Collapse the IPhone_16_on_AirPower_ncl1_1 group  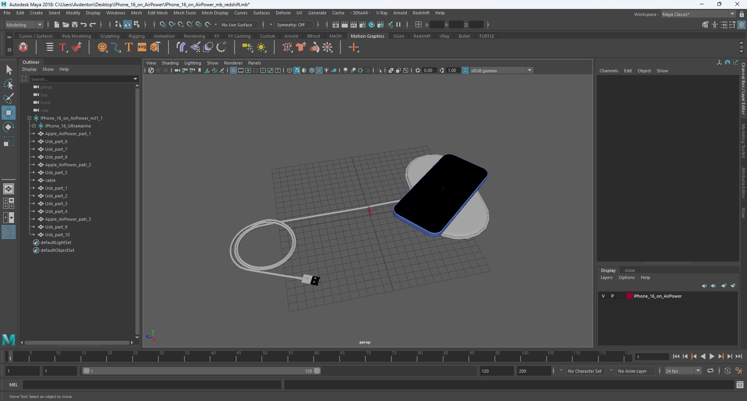click(29, 118)
